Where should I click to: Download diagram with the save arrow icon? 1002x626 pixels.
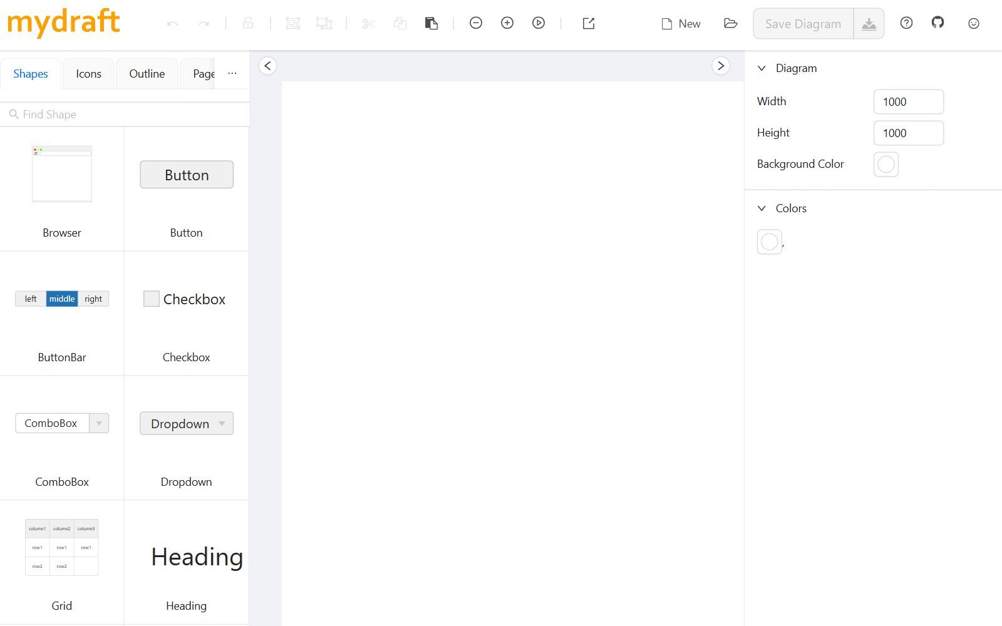pos(869,24)
